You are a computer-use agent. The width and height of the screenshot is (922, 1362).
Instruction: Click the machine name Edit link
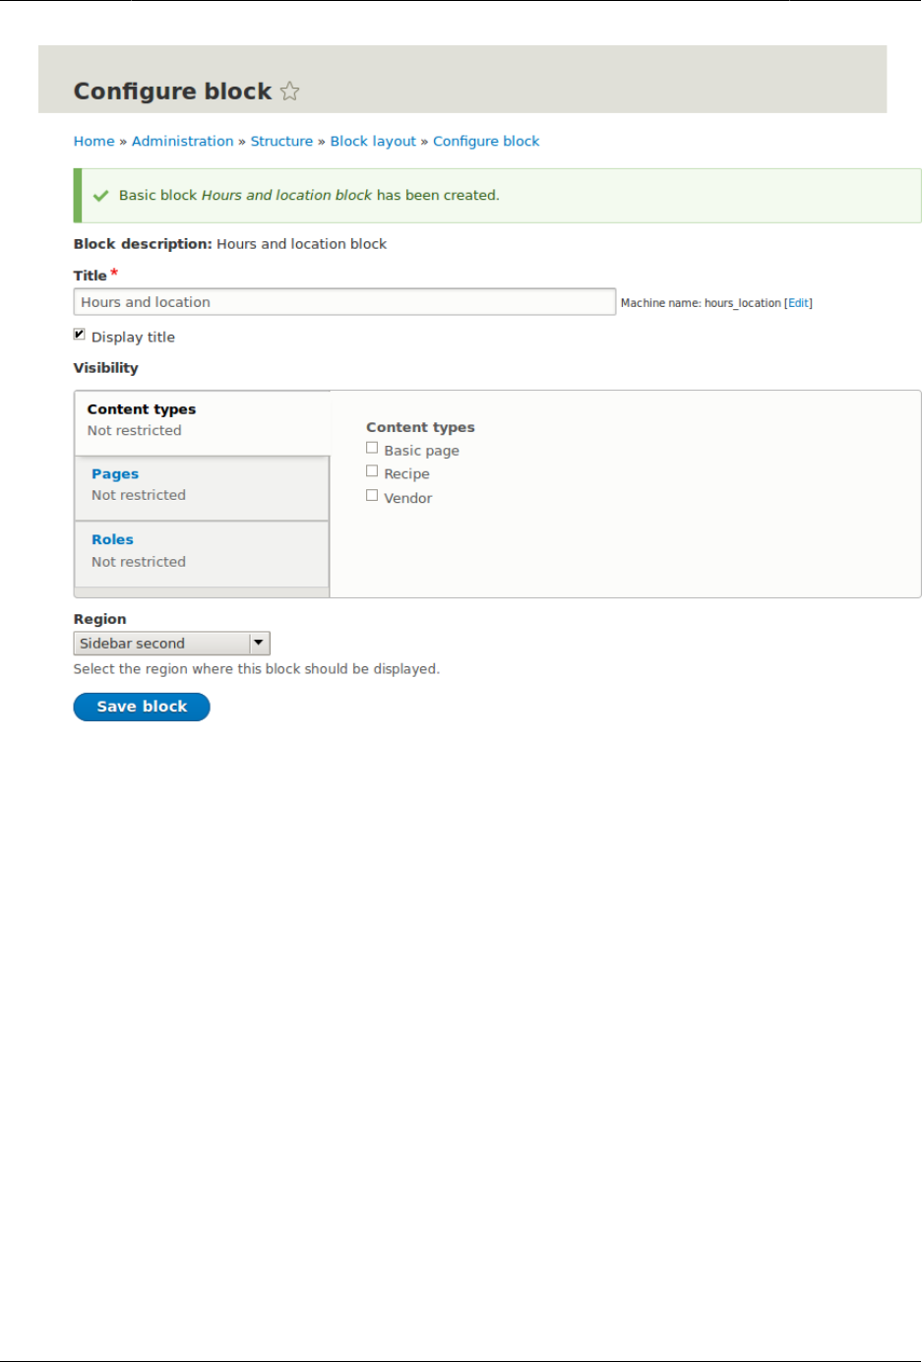pyautogui.click(x=798, y=303)
